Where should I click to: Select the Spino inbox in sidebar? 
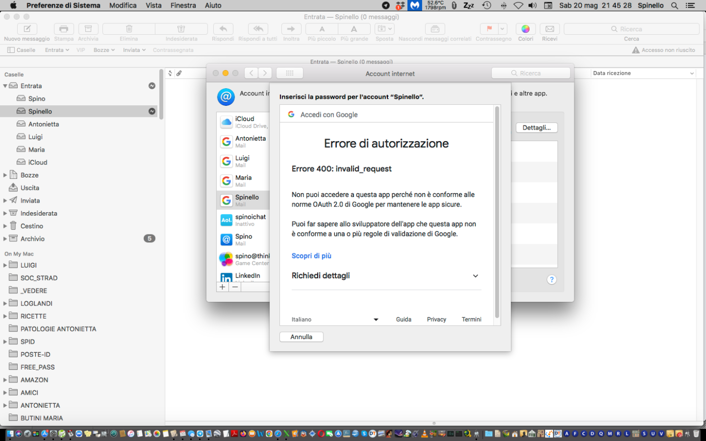[x=36, y=99]
